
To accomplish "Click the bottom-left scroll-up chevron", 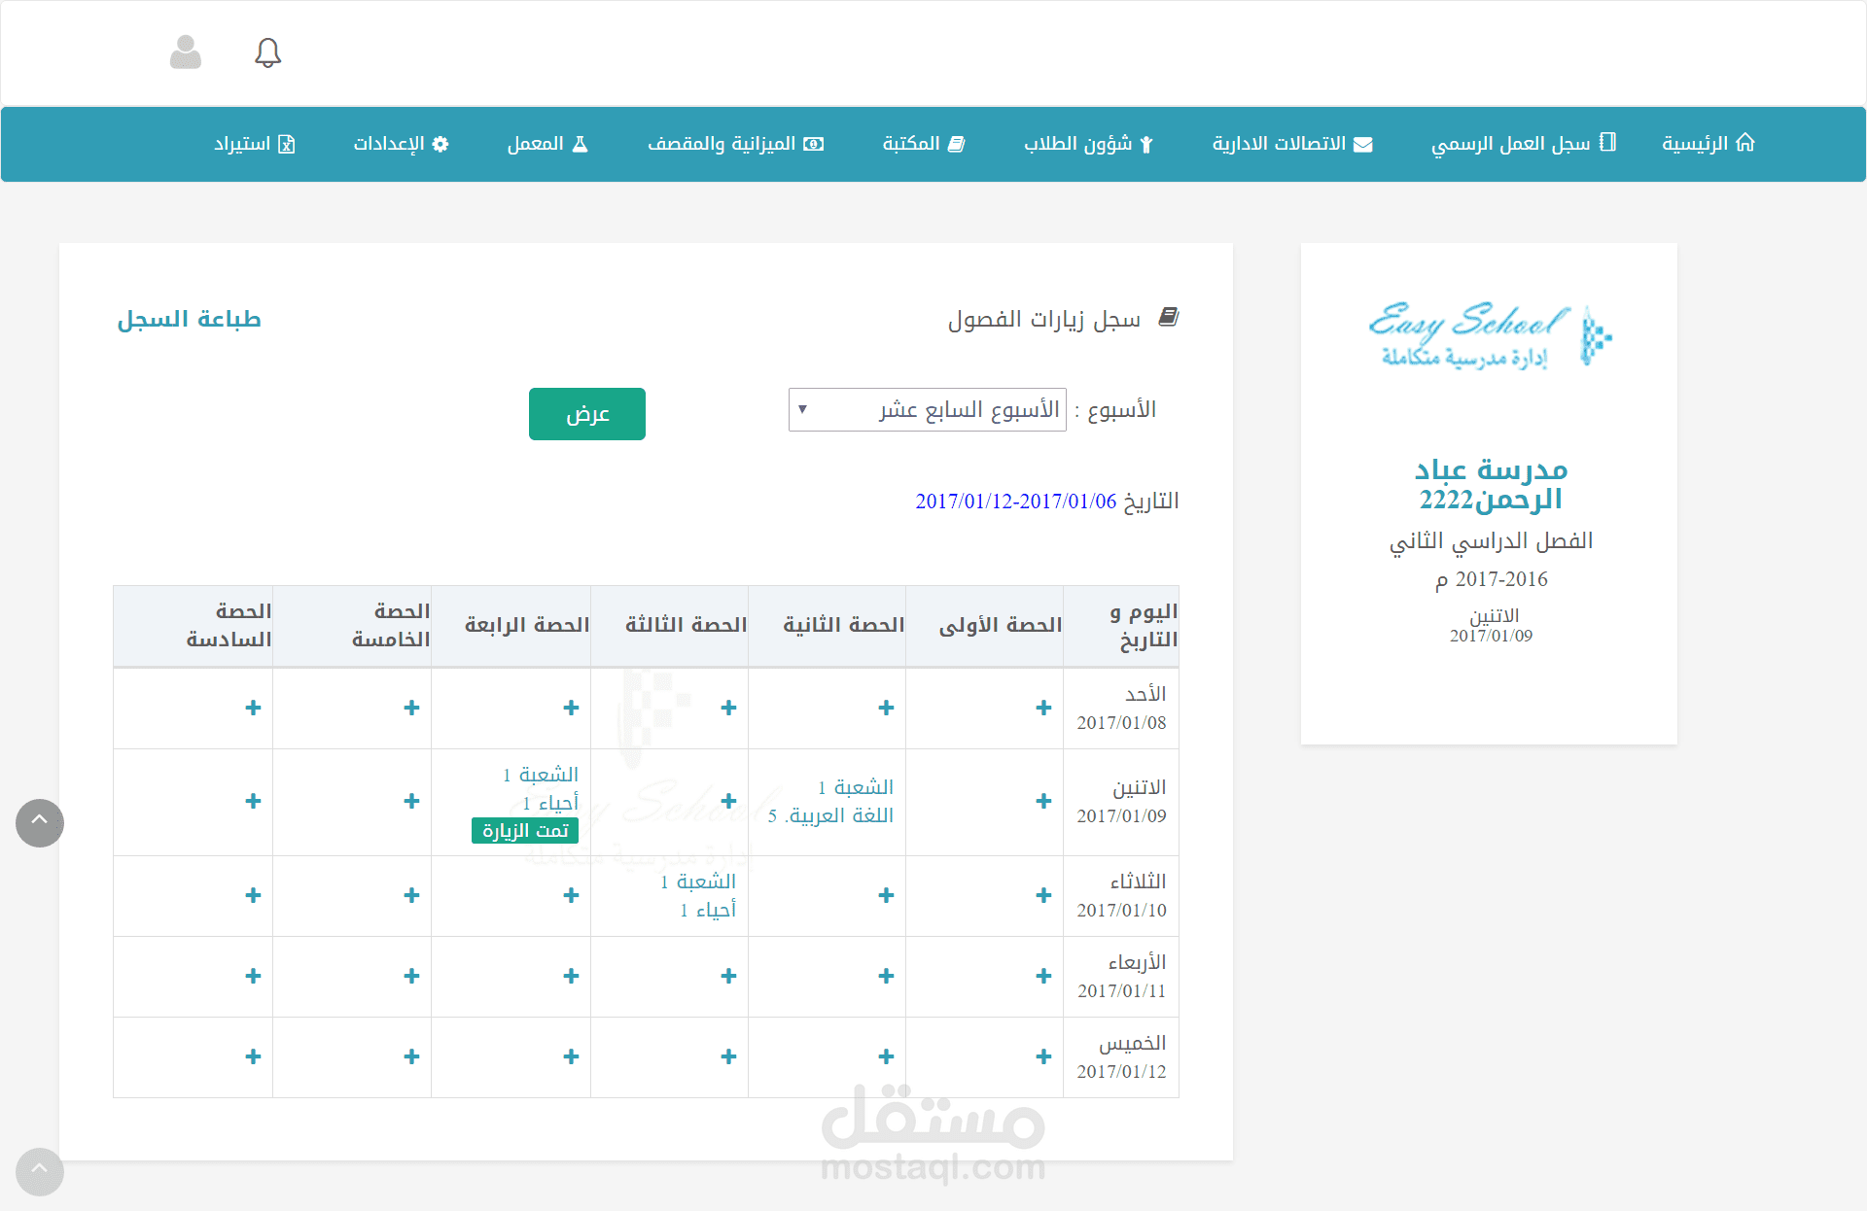I will coord(39,1172).
